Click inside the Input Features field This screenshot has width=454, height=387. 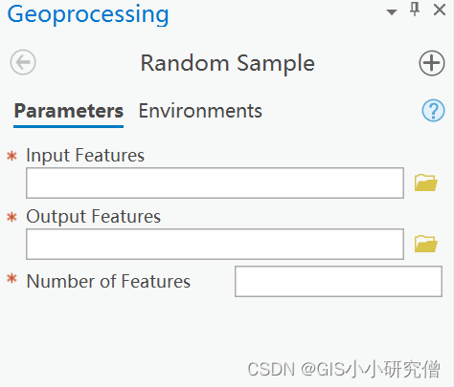coord(215,183)
